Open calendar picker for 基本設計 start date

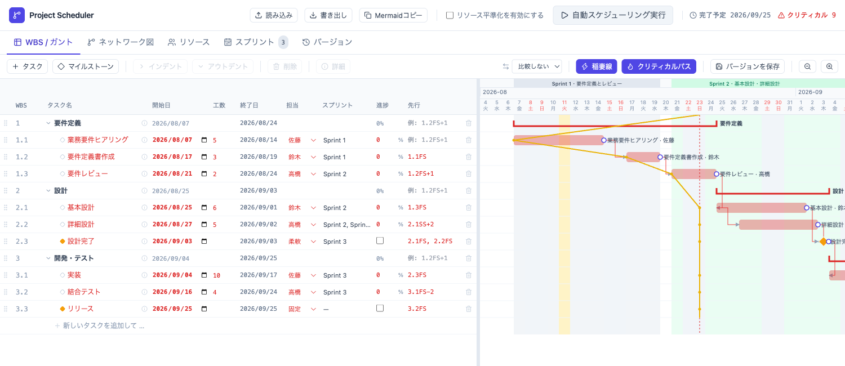(x=204, y=207)
